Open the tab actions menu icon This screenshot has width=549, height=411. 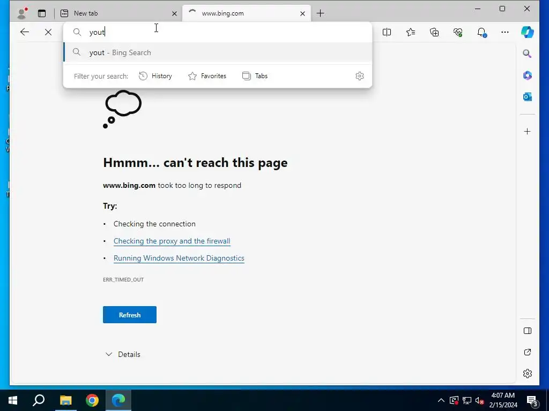pyautogui.click(x=42, y=13)
